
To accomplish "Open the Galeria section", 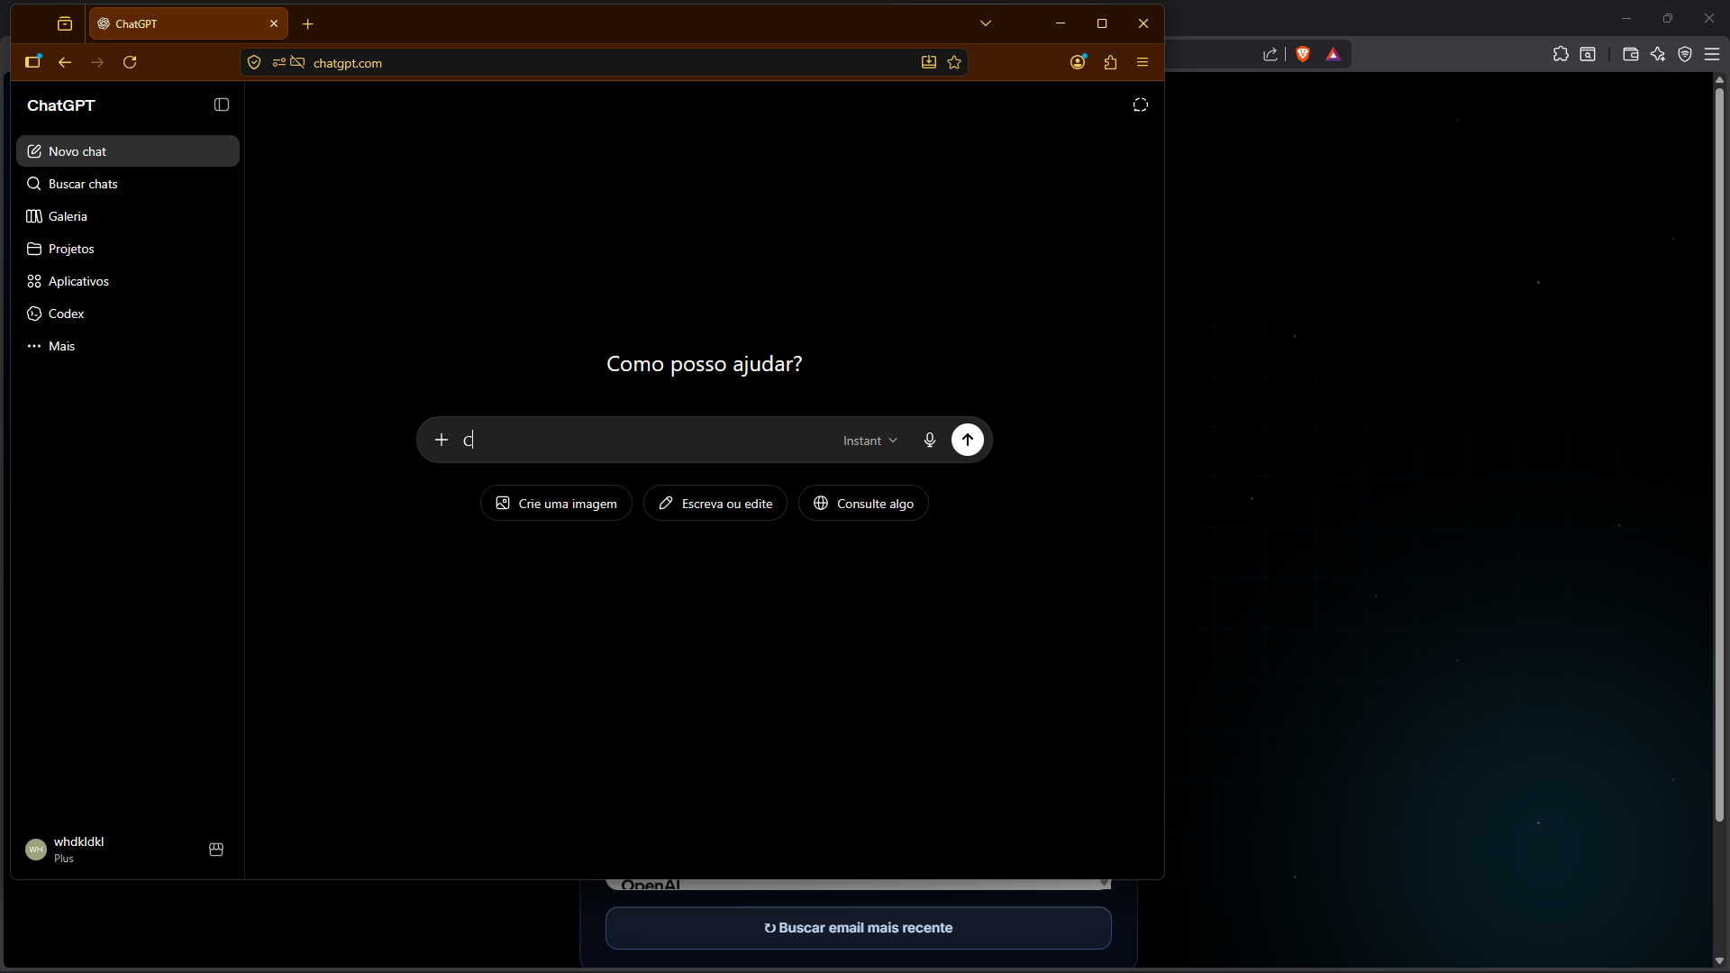I will click(128, 216).
